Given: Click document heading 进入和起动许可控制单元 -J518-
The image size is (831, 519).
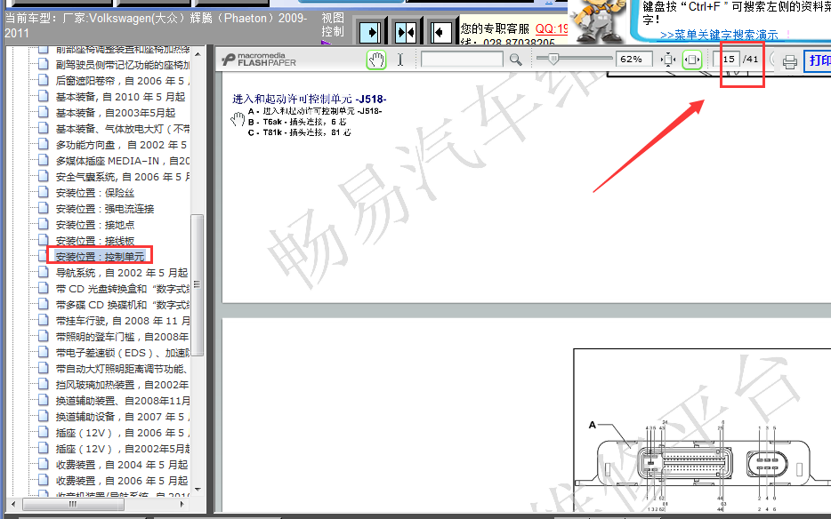Looking at the screenshot, I should (x=310, y=99).
